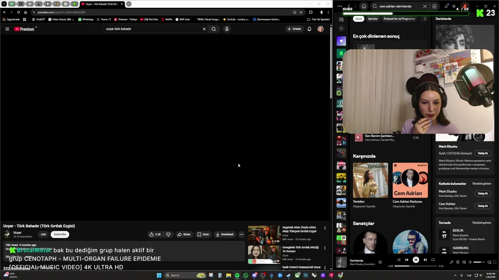Open the Pinterest - Türkiye bookmark
499x280 pixels.
pyautogui.click(x=126, y=19)
